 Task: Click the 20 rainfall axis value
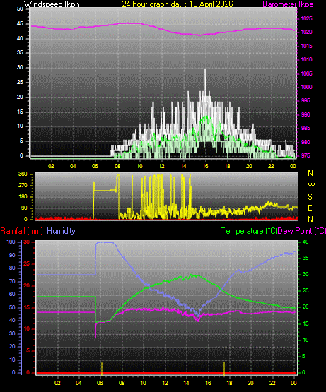click(x=27, y=286)
